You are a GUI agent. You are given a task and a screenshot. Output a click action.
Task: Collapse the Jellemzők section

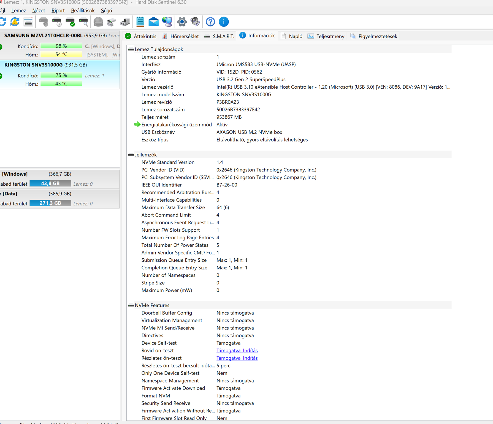pos(131,155)
